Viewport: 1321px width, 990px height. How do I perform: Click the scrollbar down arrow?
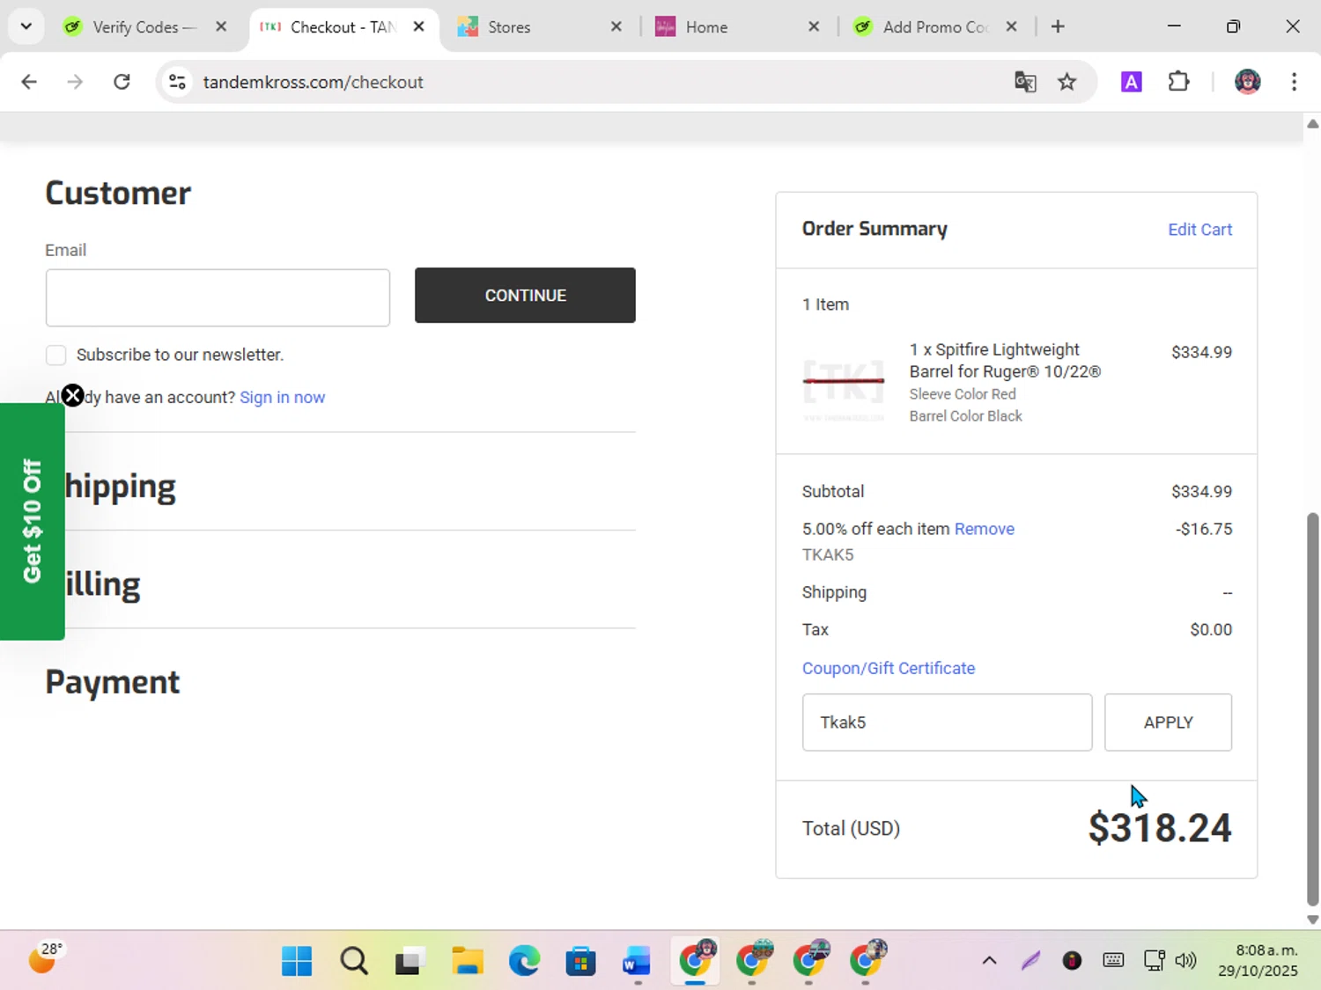pos(1312,920)
